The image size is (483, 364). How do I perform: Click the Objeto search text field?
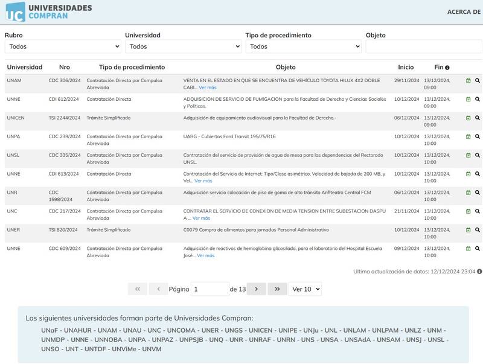tap(423, 46)
